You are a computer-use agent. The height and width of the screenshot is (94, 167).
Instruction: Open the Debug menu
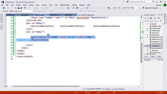31,5
